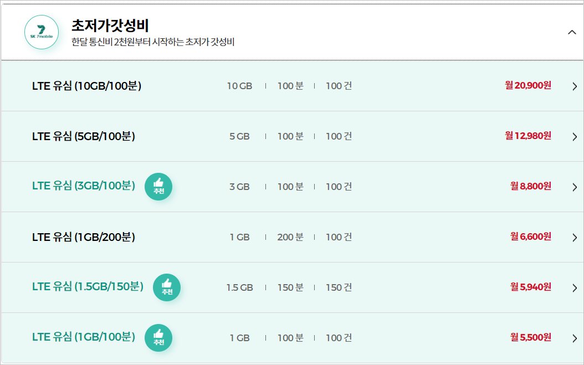Screen dimensions: 584x365
Task: Select LTE 유심 (5GB/100분) plan title
Action: pyautogui.click(x=84, y=136)
